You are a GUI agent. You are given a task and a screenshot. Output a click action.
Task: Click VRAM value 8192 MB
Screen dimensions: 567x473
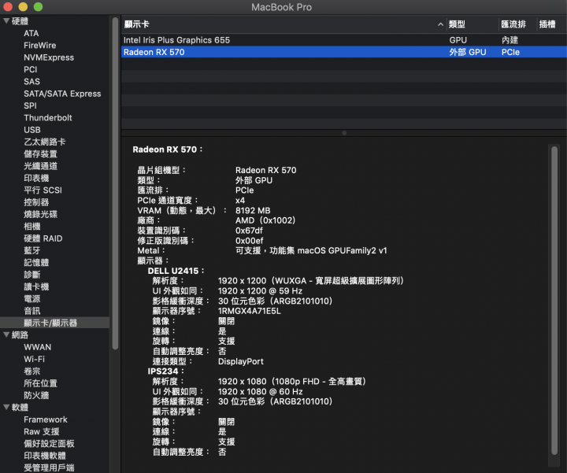pyautogui.click(x=253, y=210)
